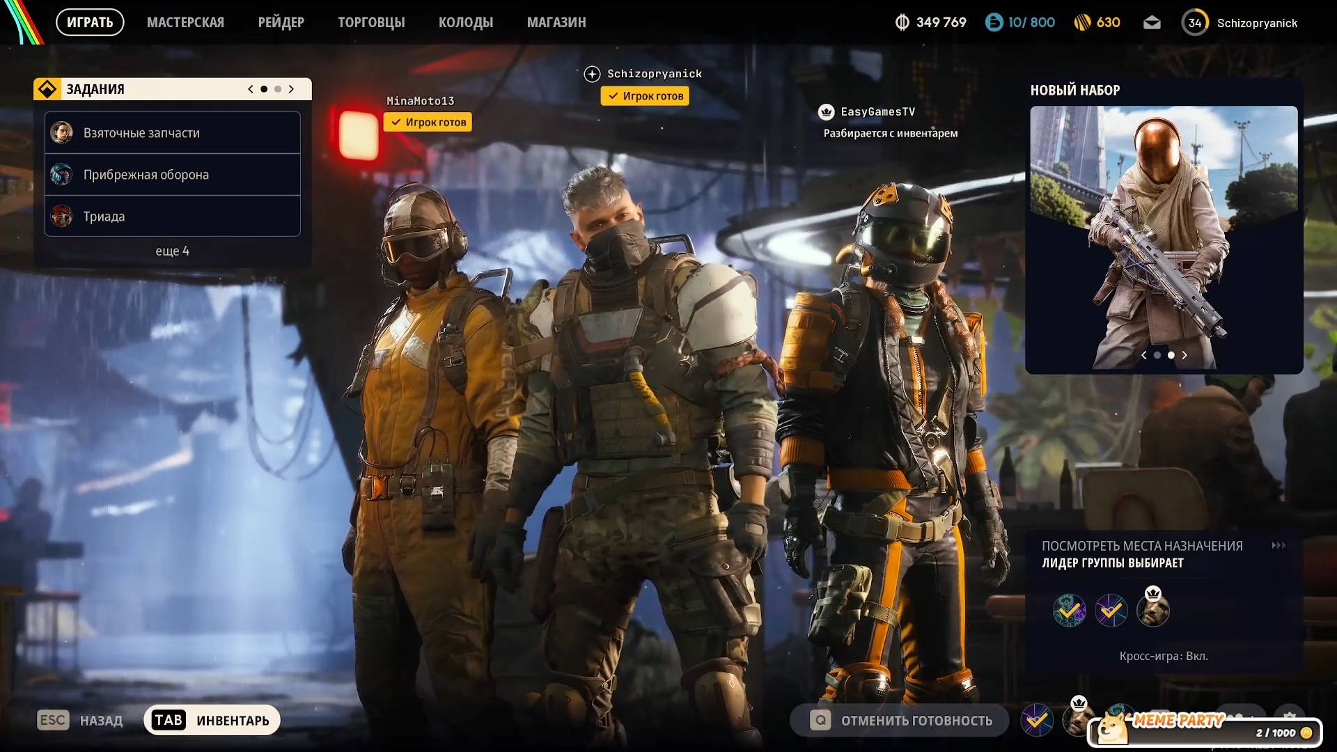Click the НОВЫЙ НАБОР heading
Screen dimensions: 1337x752
click(1075, 90)
